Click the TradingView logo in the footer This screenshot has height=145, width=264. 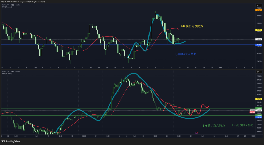11,141
